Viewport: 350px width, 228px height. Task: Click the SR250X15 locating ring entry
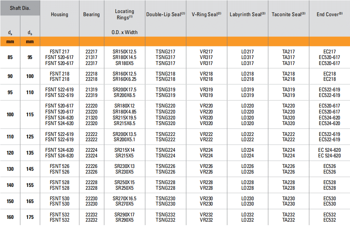coord(124,182)
